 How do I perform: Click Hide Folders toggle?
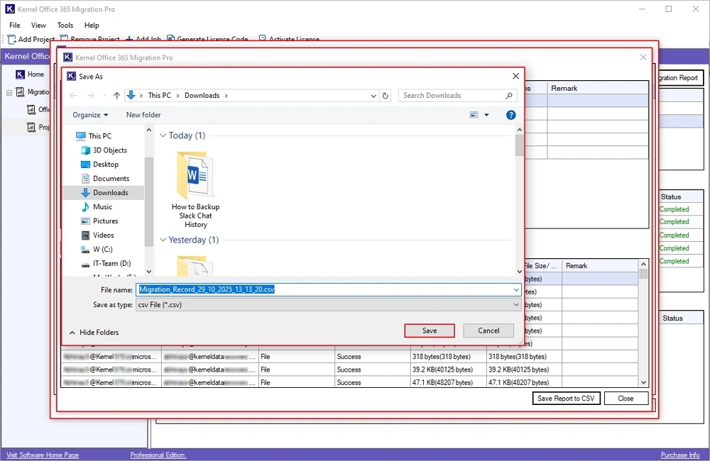94,333
